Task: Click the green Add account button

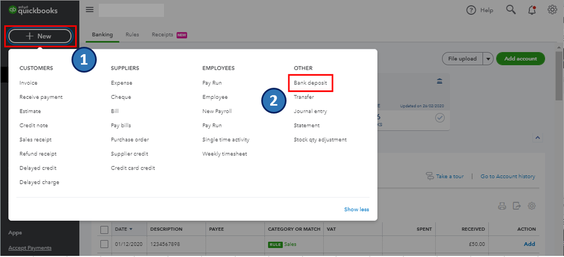Action: [520, 59]
